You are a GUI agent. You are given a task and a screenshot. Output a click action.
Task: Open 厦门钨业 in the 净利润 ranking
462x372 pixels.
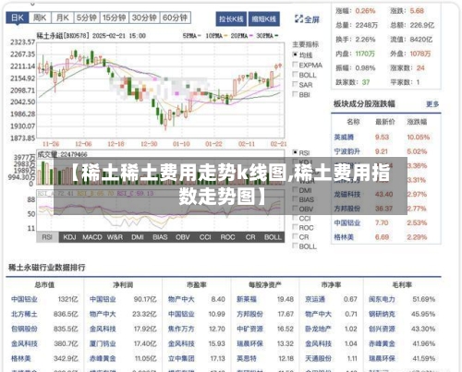(103, 343)
